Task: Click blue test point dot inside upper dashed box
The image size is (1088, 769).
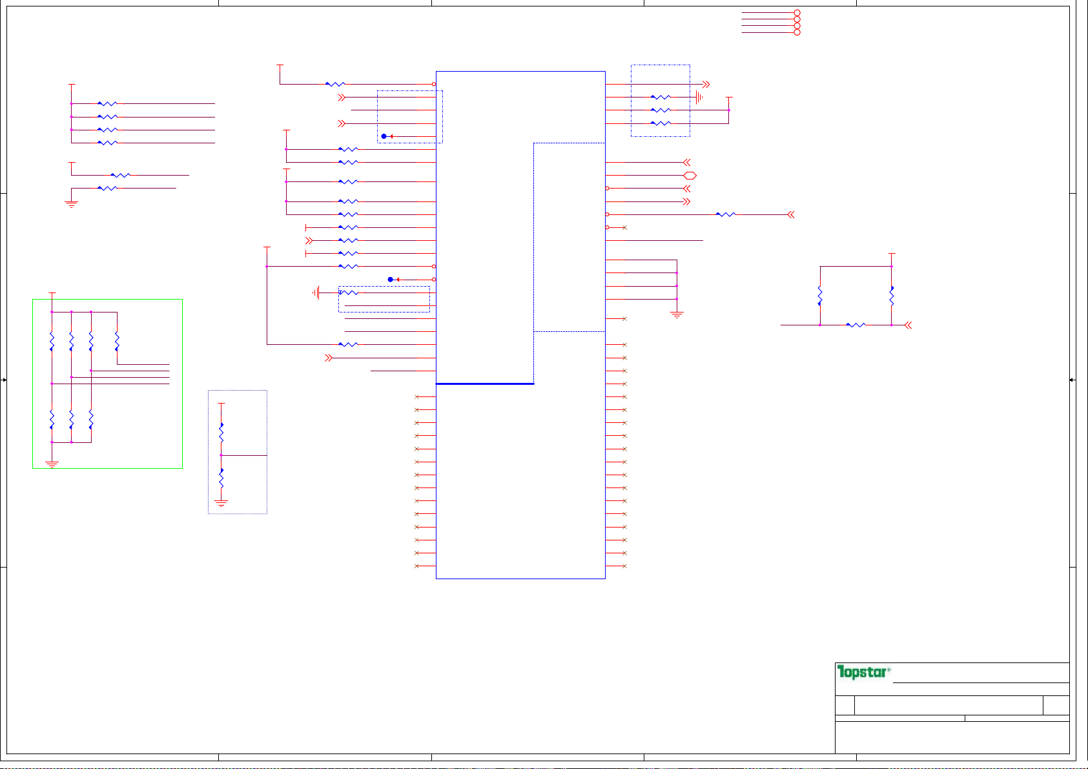Action: [x=384, y=136]
